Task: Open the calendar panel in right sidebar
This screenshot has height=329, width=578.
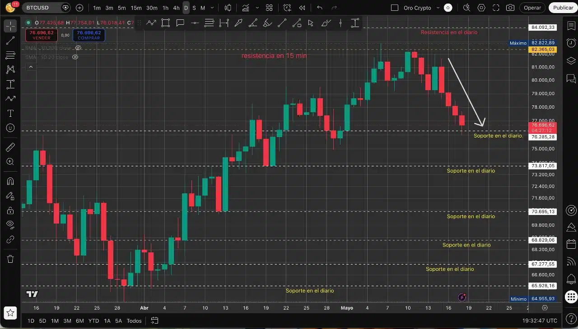Action: pyautogui.click(x=571, y=244)
